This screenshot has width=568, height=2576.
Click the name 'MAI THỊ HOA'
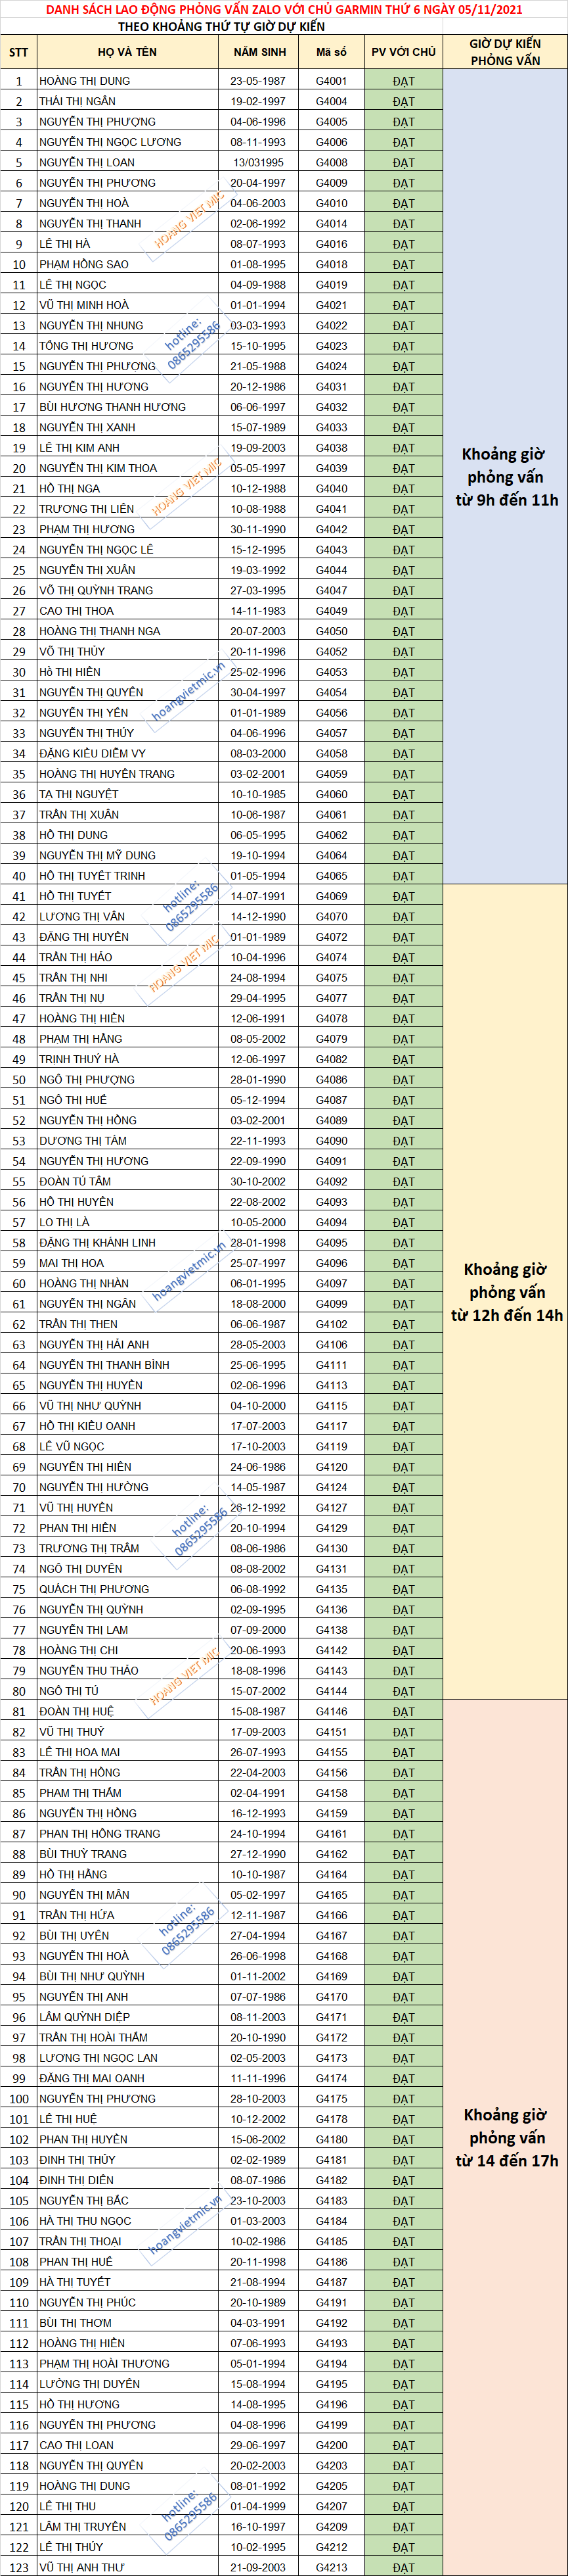point(72,1263)
